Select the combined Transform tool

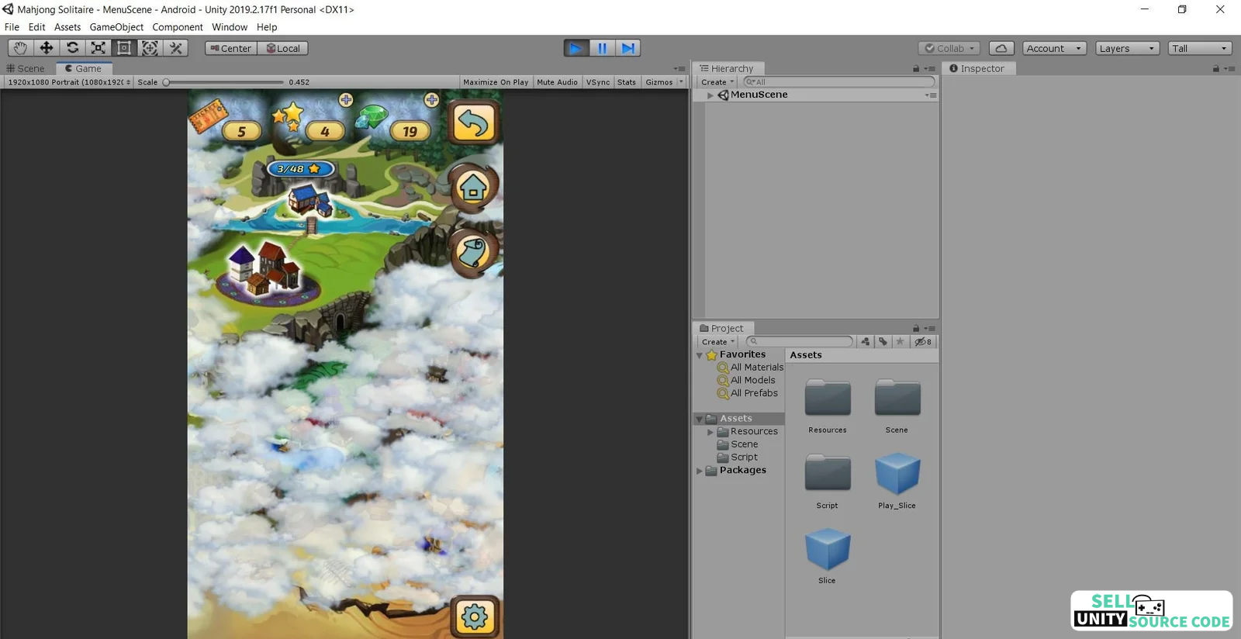pos(150,48)
